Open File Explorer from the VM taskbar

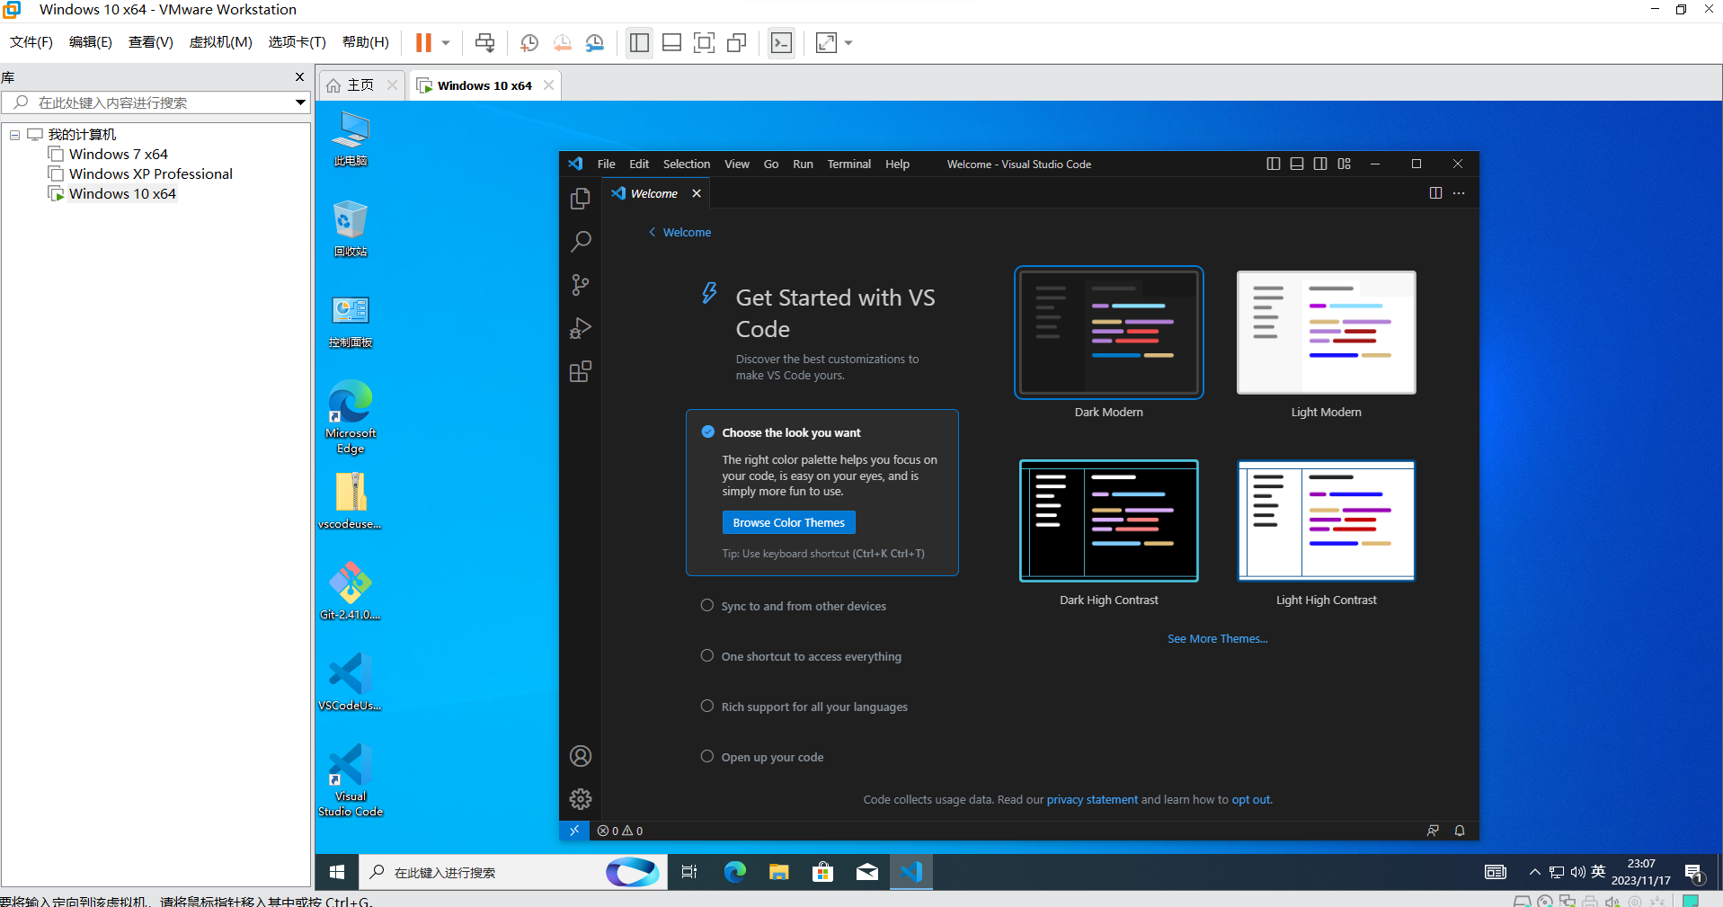click(778, 872)
